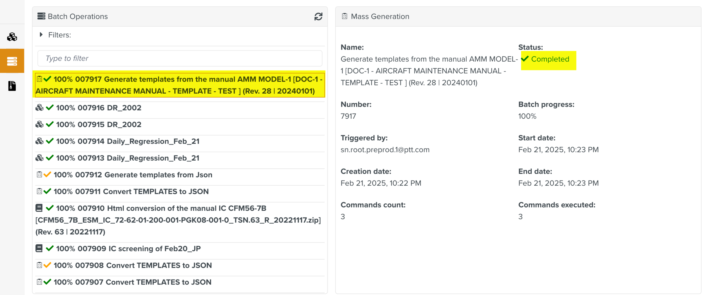Screen dimensions: 704x295
Task: Select batch 007907 Convert TEMPLATES to JSON
Action: [x=132, y=282]
